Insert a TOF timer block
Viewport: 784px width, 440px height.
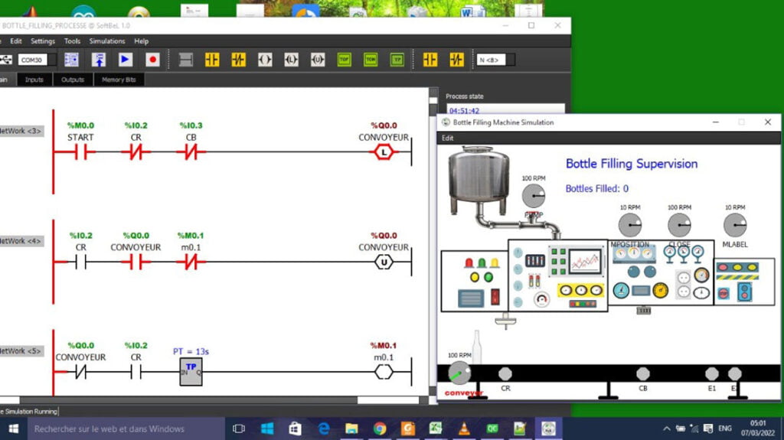(x=344, y=60)
